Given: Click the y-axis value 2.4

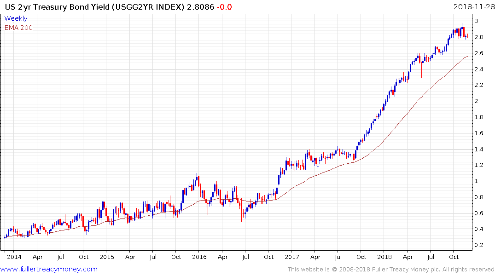Looking at the screenshot, I should click(x=478, y=69).
